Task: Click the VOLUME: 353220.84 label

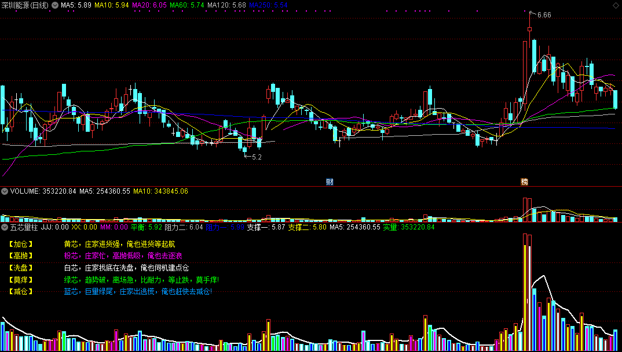Action: click(x=43, y=191)
